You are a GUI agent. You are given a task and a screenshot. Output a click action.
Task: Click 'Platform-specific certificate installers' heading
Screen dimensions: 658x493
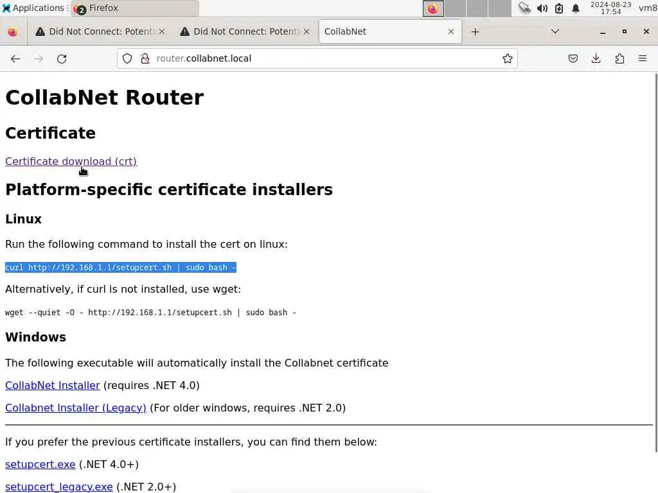169,189
